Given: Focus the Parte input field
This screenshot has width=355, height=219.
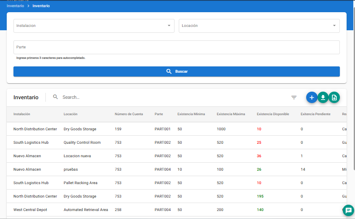Looking at the screenshot, I should [x=177, y=47].
